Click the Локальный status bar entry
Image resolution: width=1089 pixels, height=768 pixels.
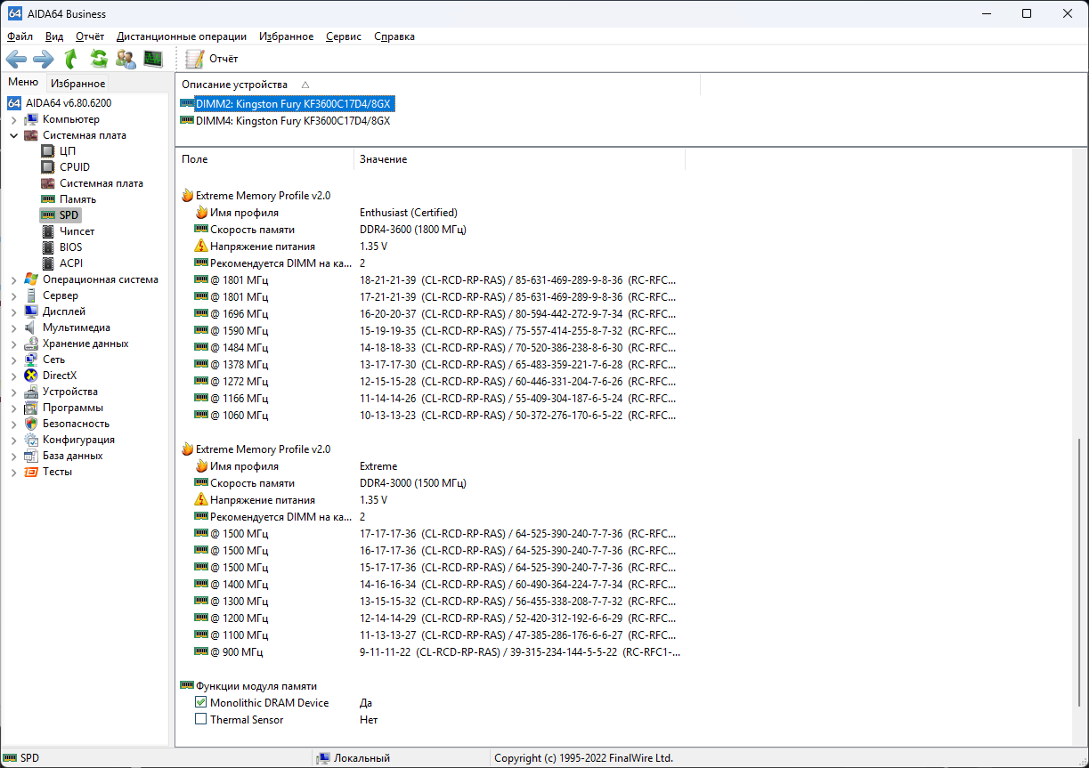[x=354, y=758]
